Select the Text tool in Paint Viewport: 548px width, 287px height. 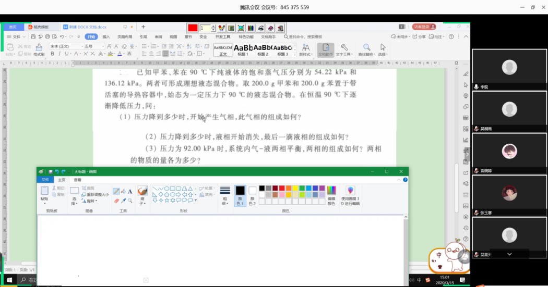point(129,191)
